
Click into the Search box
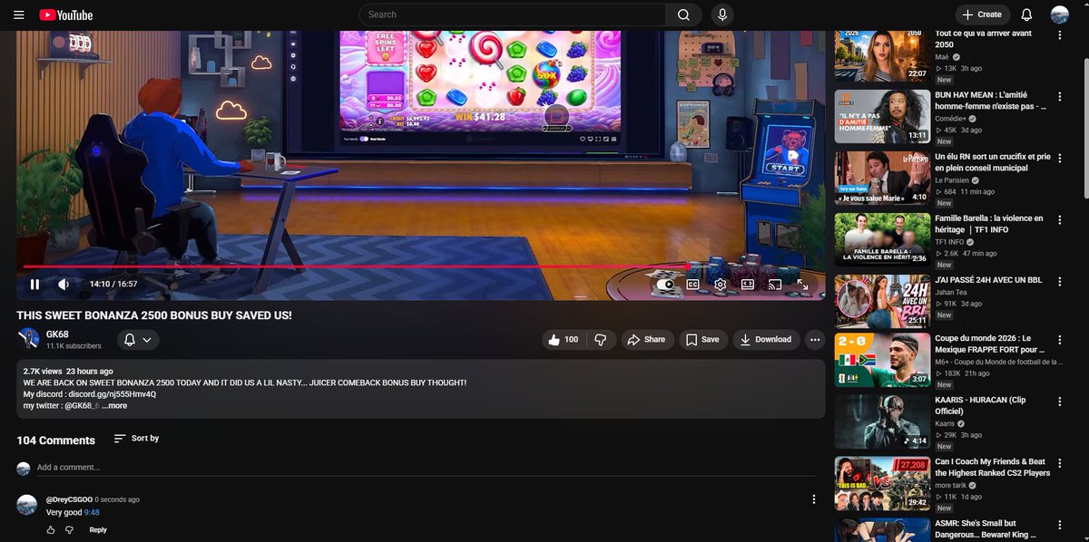coord(513,15)
